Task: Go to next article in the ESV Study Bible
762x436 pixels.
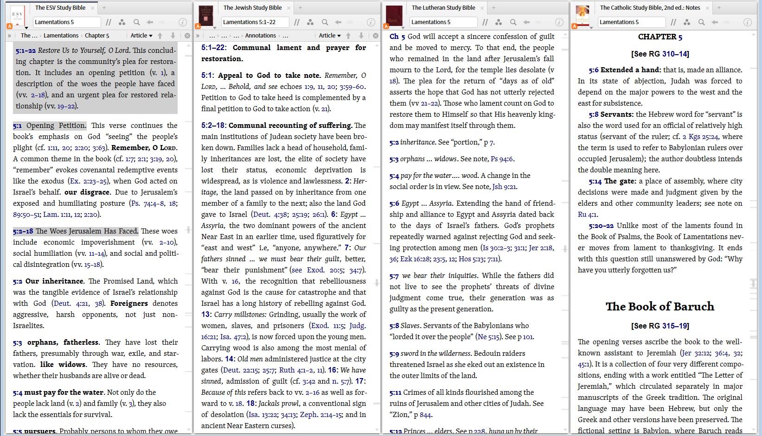Action: pos(173,36)
